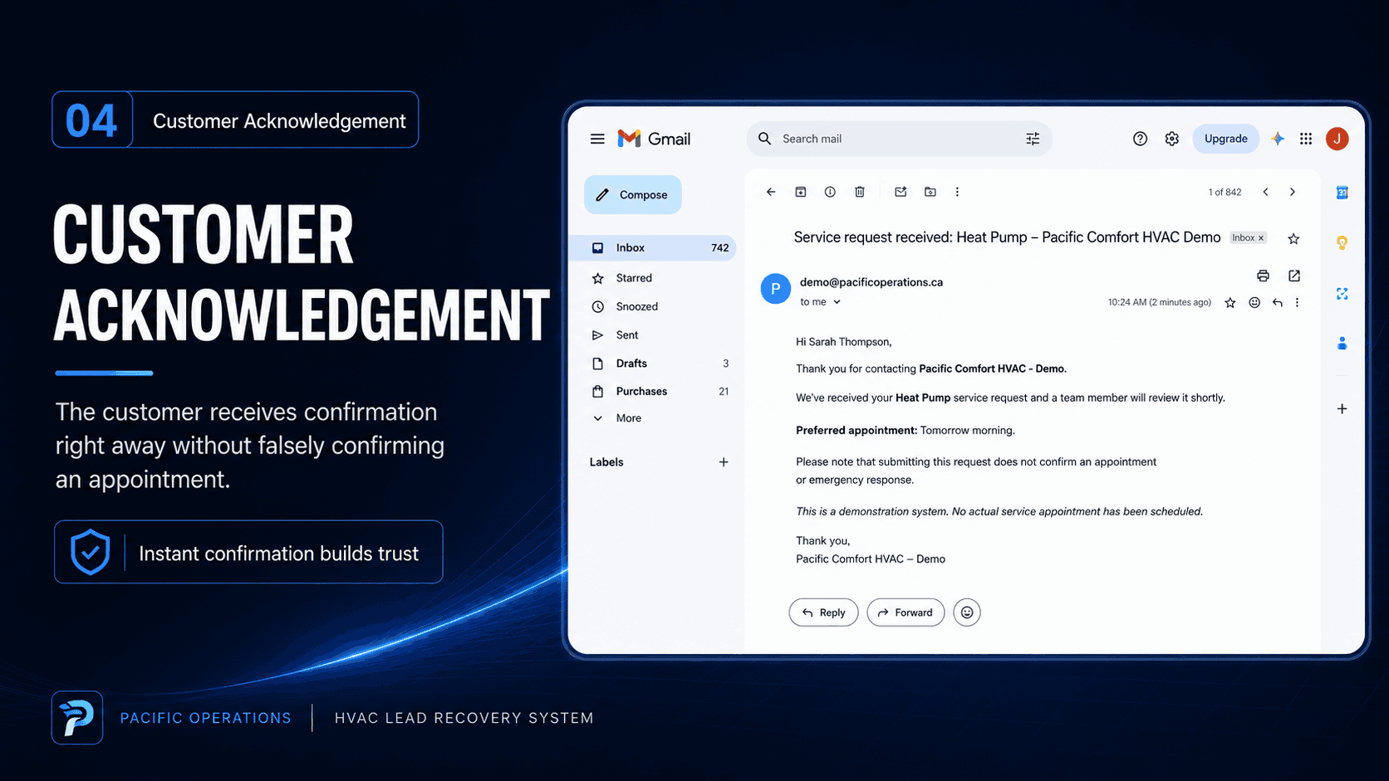
Task: Print the email
Action: 1263,276
